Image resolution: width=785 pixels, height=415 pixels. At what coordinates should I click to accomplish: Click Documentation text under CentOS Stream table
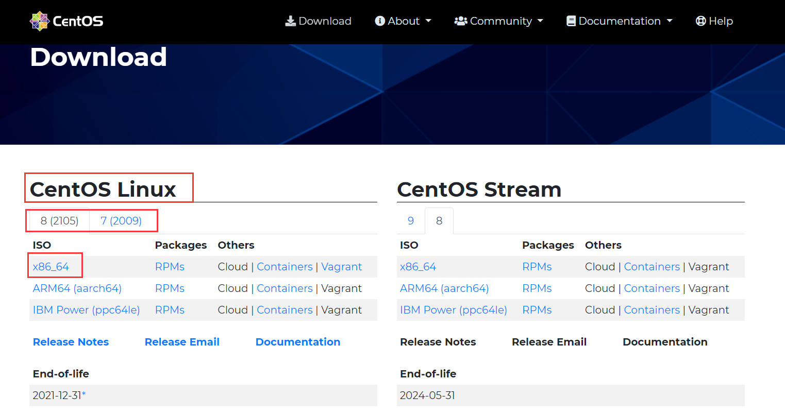coord(665,342)
